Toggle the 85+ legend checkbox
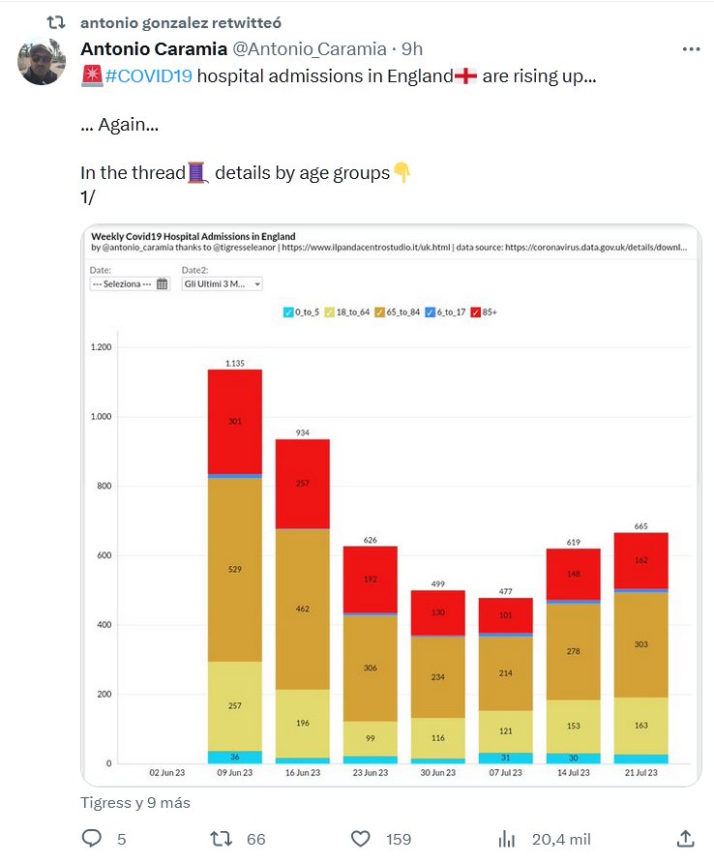 (x=477, y=312)
